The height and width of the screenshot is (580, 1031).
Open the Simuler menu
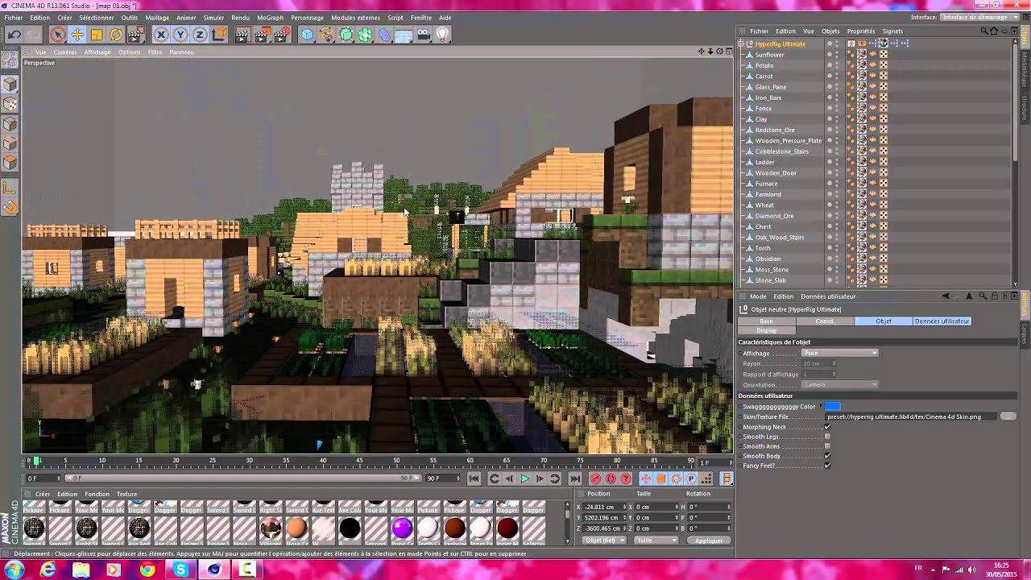[213, 18]
